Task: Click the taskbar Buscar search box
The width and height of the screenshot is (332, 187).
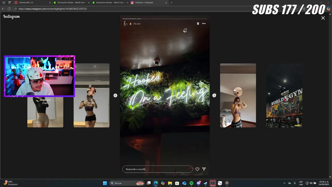Action: 127,183
